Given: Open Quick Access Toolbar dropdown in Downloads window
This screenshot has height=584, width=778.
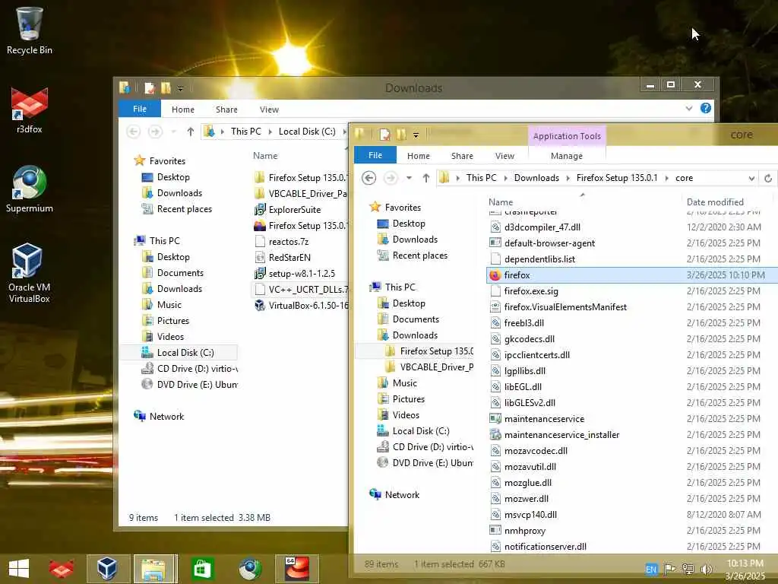Looking at the screenshot, I should 180,89.
